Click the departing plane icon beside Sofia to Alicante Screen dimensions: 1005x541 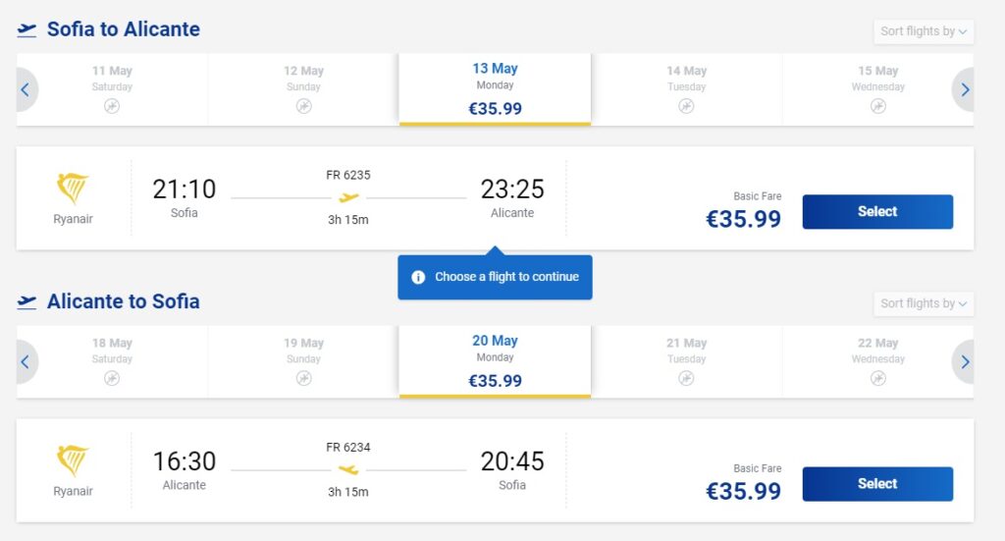pyautogui.click(x=27, y=30)
